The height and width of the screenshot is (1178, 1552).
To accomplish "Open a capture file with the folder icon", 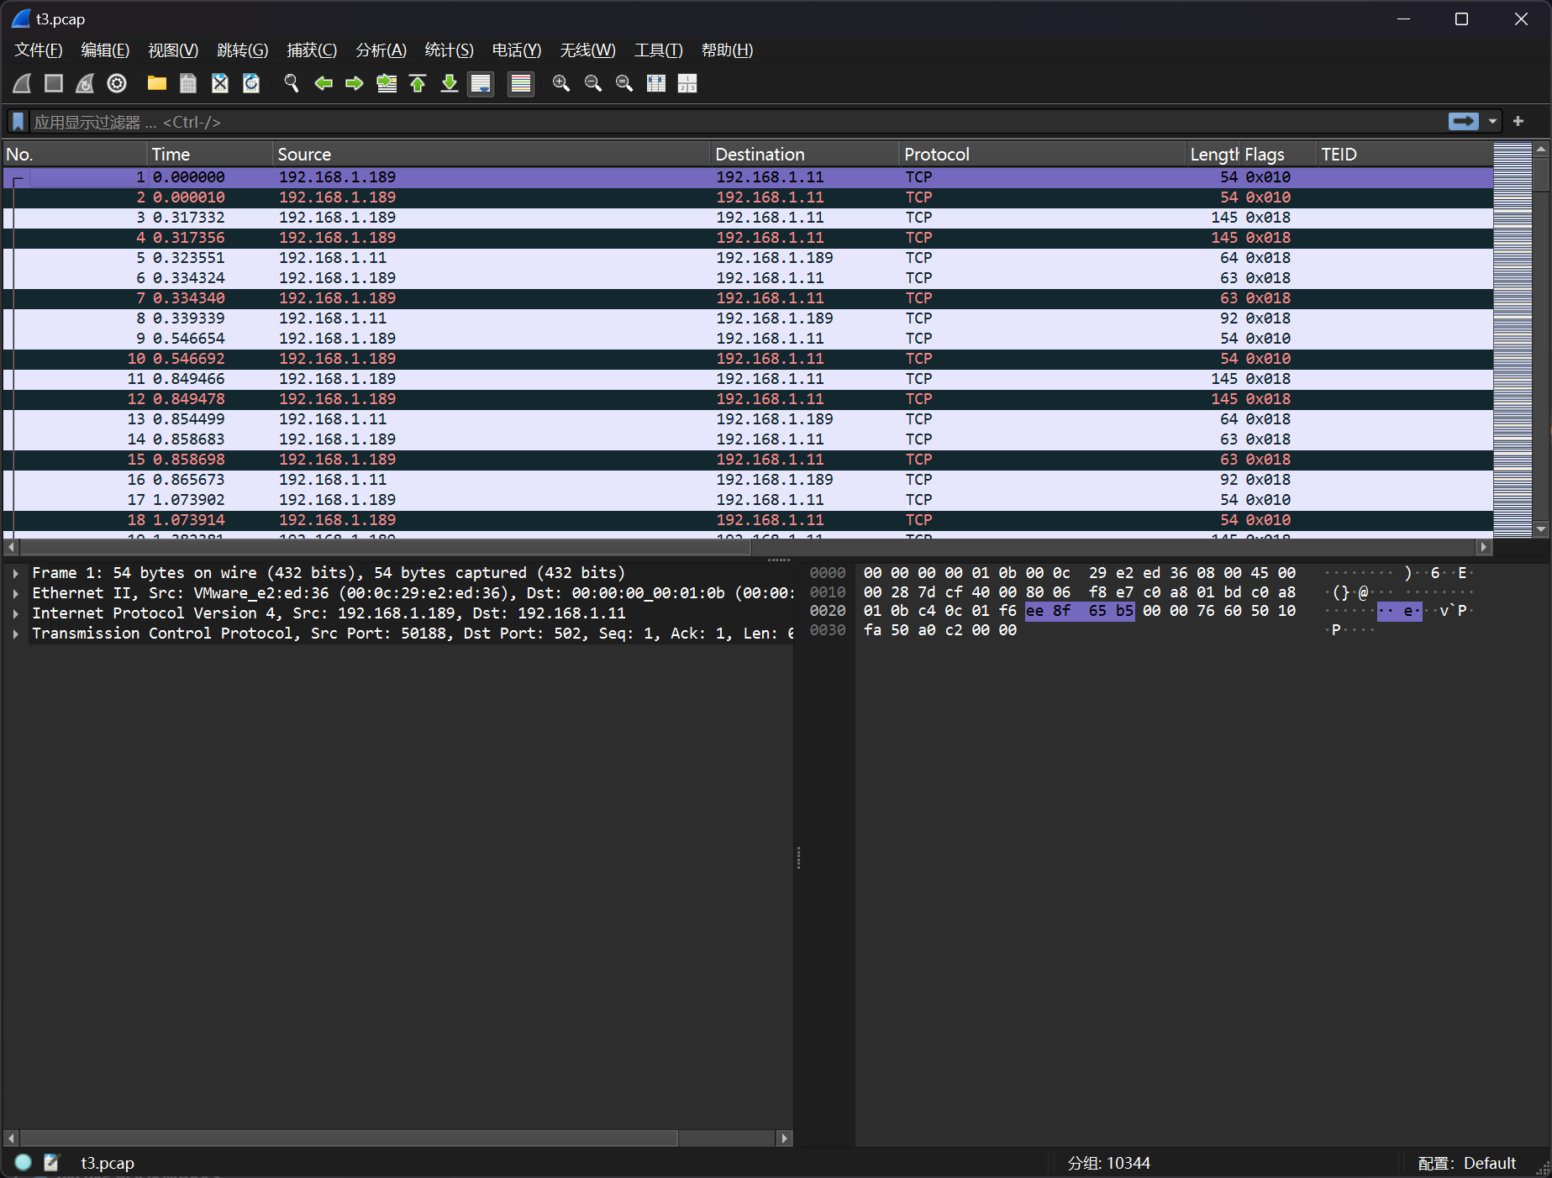I will (157, 83).
